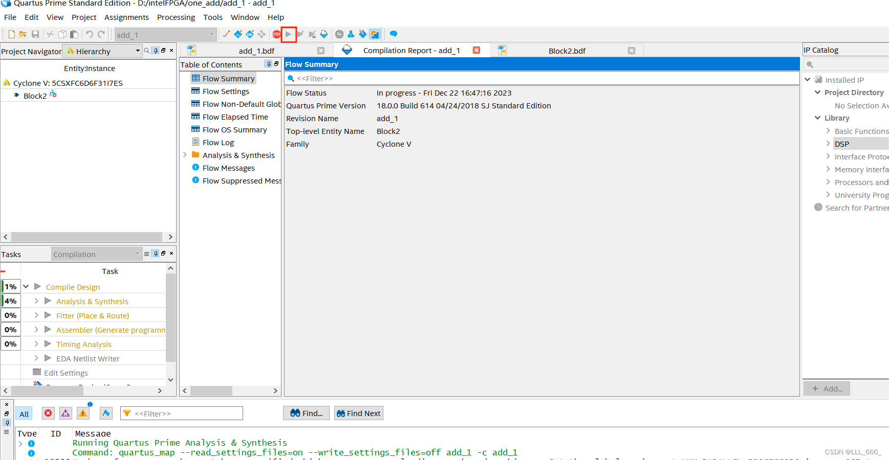Open the Tools menu

213,17
